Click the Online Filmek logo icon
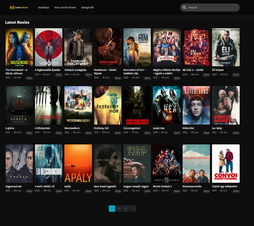The width and height of the screenshot is (254, 226). point(19,7)
